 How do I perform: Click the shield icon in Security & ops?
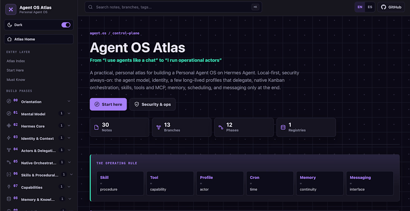(137, 104)
